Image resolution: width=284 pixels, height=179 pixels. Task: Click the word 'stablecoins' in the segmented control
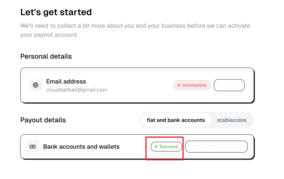pos(232,120)
